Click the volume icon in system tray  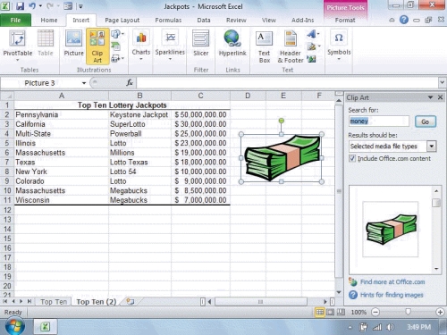(390, 327)
